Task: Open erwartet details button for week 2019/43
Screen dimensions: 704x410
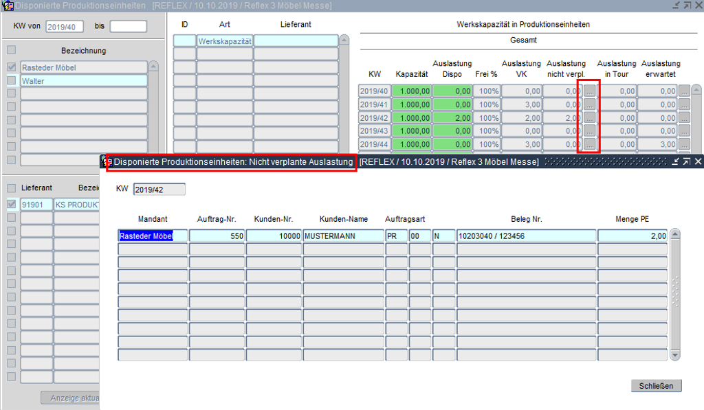Action: 684,131
